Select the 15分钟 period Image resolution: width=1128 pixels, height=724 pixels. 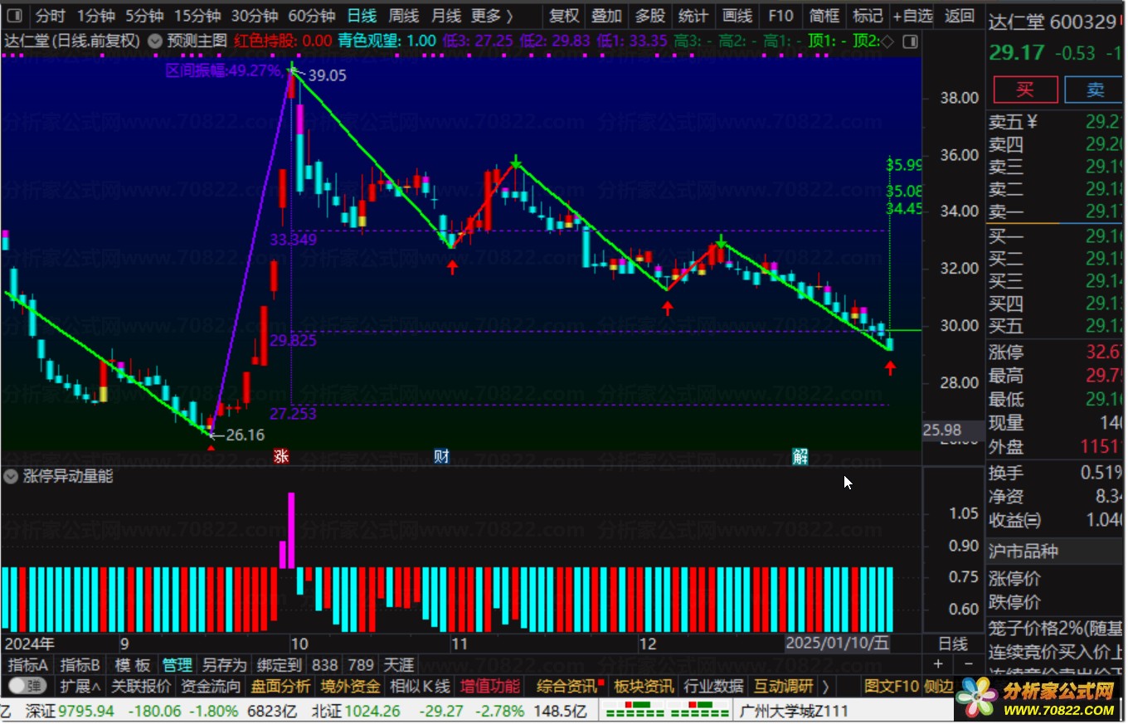click(x=197, y=16)
